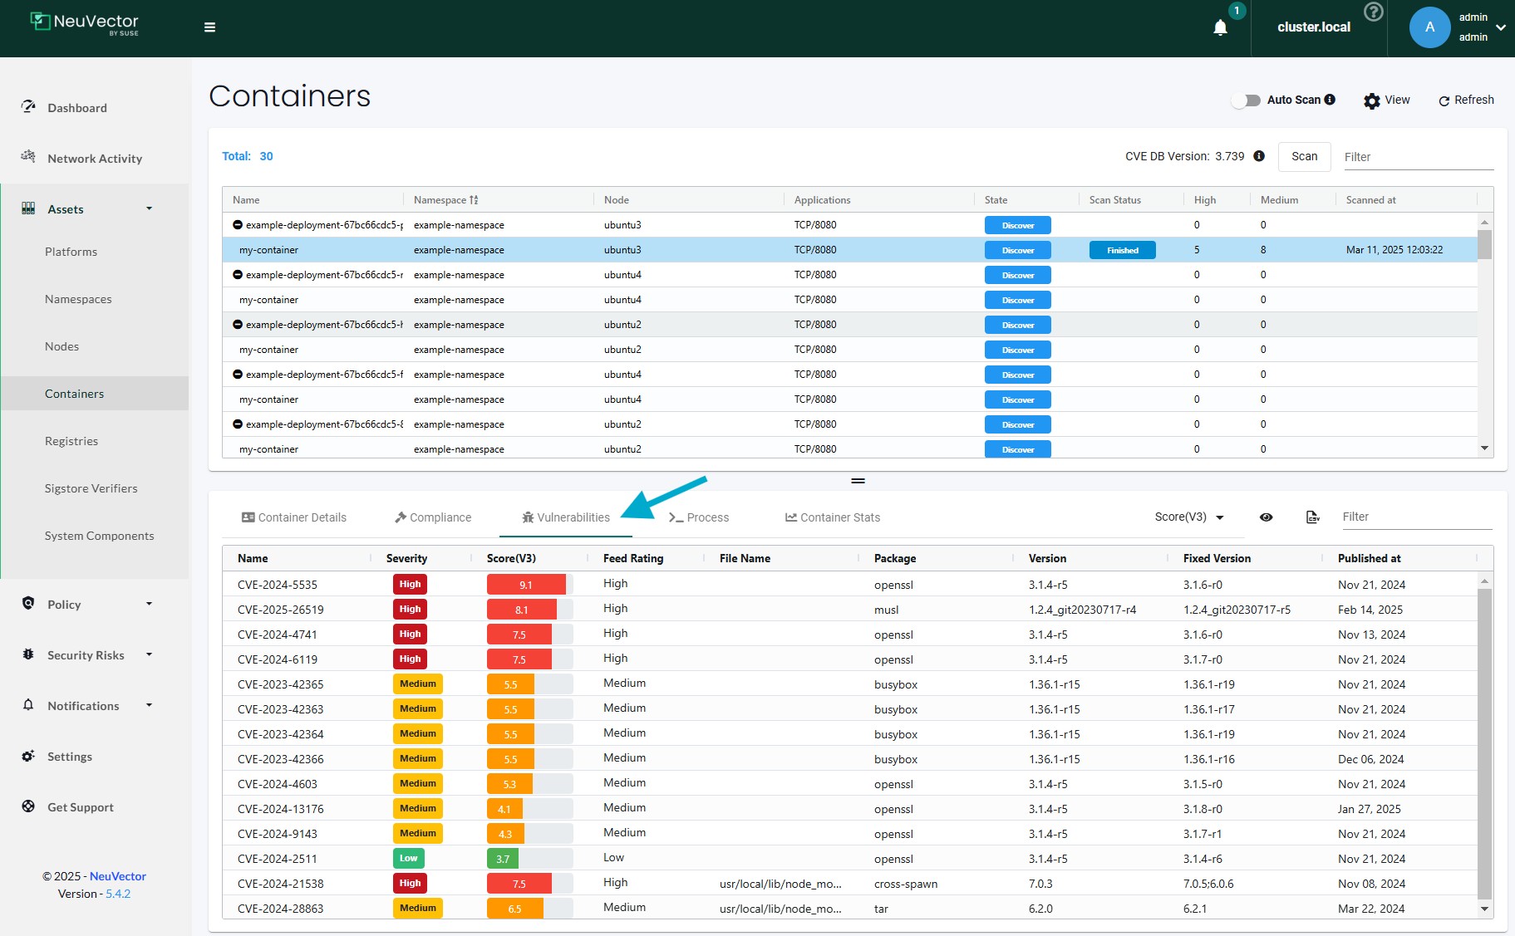Switch to the Compliance tab
Image resolution: width=1515 pixels, height=936 pixels.
[432, 517]
